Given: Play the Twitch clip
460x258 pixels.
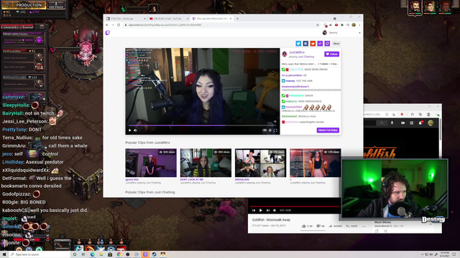Looking at the screenshot, I should 129,130.
